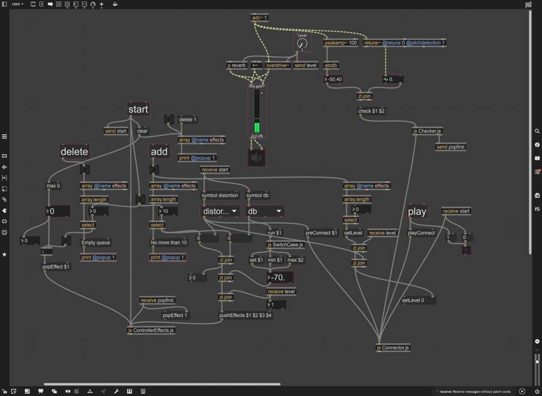Toggle the speaker ezdac audio output object

click(x=257, y=158)
